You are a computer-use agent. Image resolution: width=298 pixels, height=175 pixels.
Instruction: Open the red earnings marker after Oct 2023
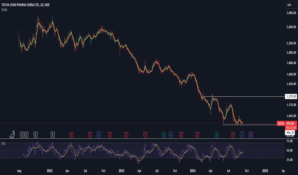[x=181, y=135]
